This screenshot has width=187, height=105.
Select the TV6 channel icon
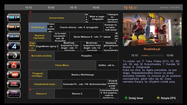(x=14, y=65)
